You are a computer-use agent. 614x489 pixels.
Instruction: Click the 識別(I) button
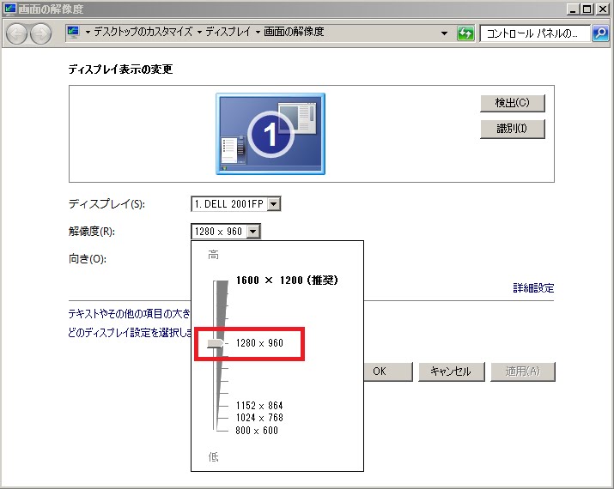[x=512, y=129]
